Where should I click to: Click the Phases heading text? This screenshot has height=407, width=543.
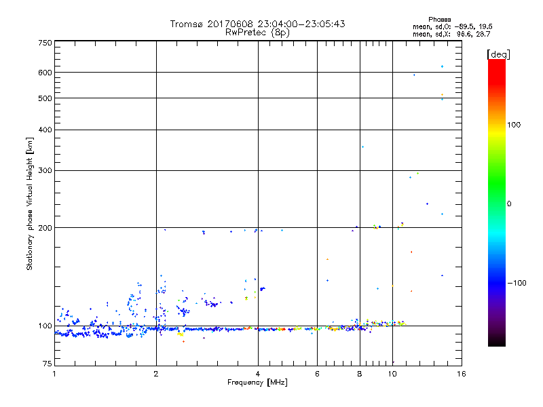(440, 19)
